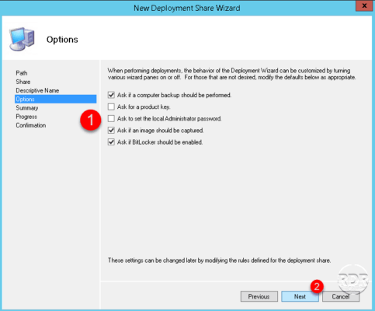This screenshot has height=311, width=375.
Task: Enable 'Ask for a product key' checkbox
Action: point(111,107)
